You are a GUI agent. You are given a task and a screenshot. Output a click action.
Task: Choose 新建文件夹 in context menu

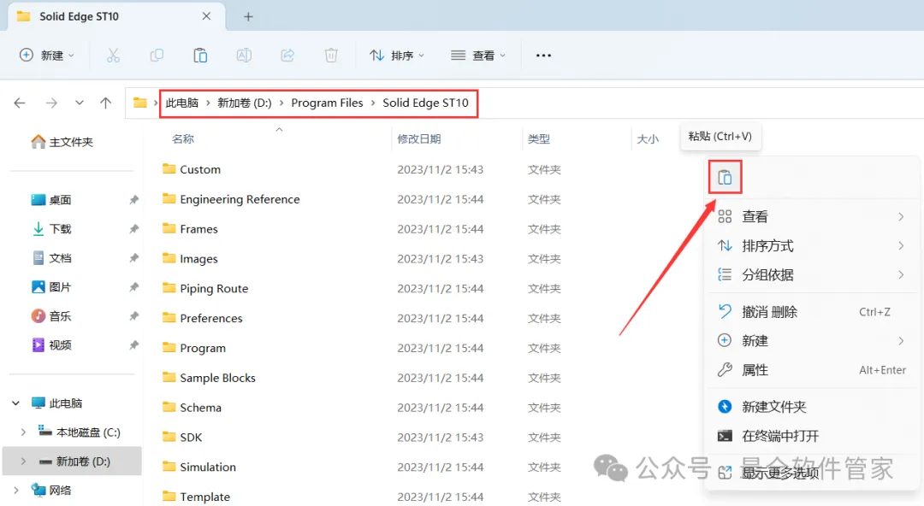(811, 407)
